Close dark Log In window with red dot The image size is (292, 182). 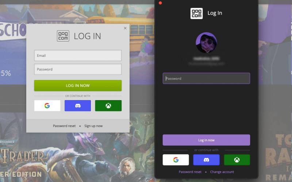[x=160, y=3]
